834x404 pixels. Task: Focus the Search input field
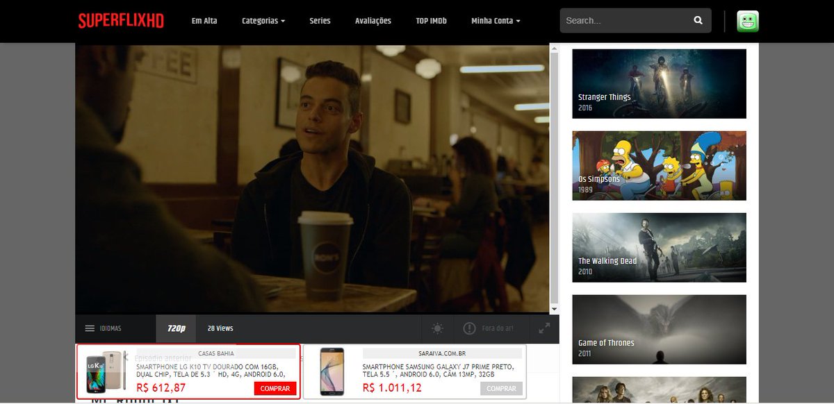(x=624, y=21)
